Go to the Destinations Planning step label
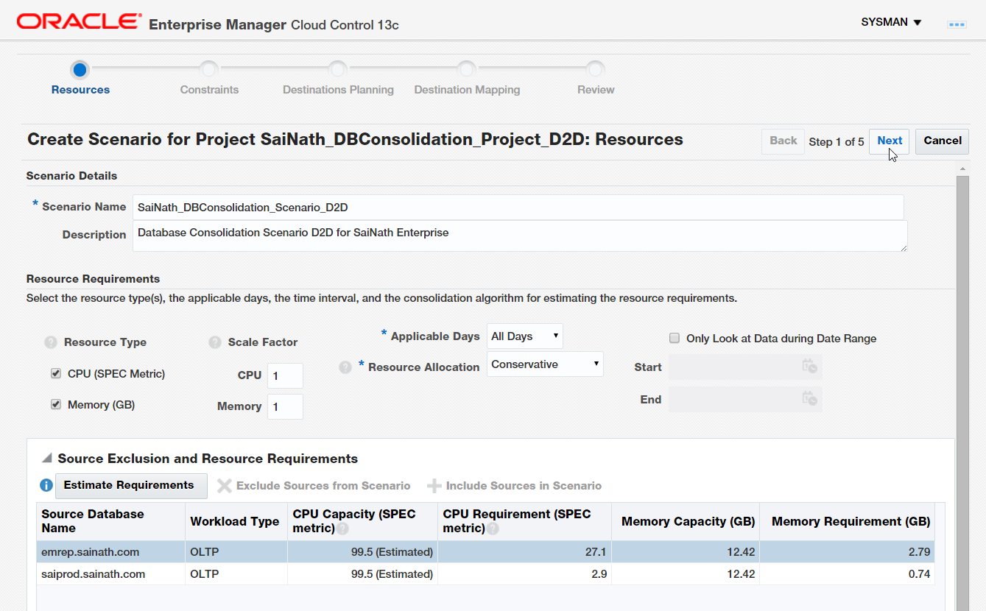The image size is (986, 611). [338, 90]
